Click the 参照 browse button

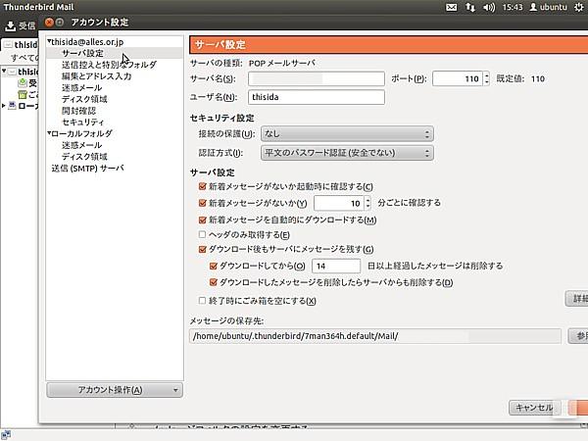tap(578, 336)
